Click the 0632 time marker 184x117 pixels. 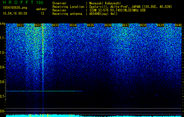click(x=38, y=25)
